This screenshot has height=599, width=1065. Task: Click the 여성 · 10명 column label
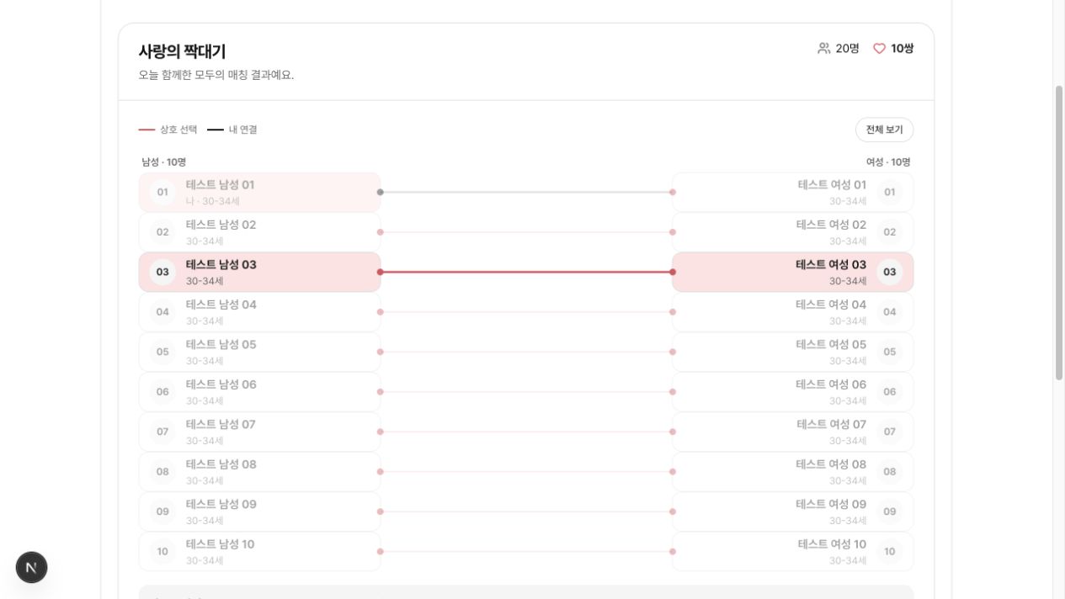point(888,162)
